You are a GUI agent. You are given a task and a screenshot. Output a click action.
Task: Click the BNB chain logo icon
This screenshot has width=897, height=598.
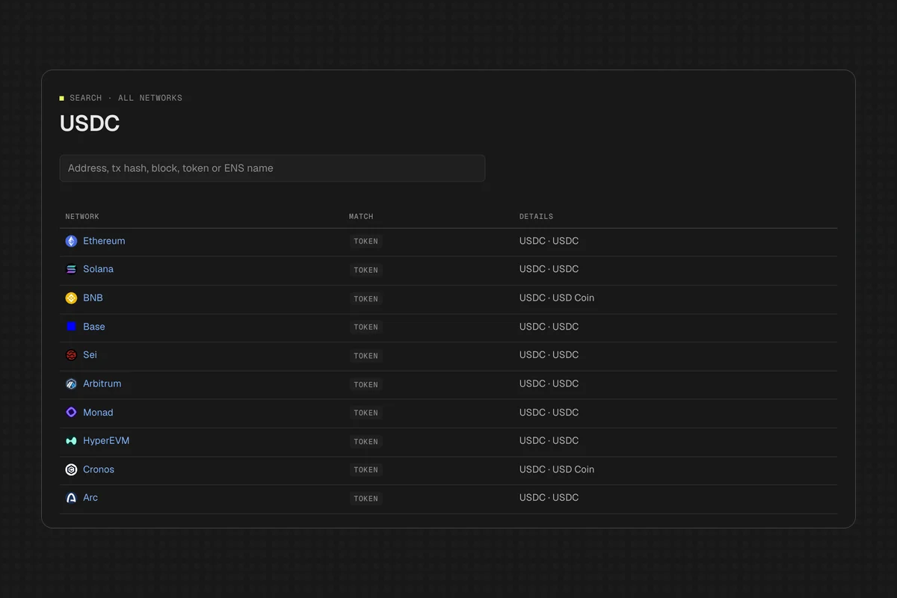point(71,298)
